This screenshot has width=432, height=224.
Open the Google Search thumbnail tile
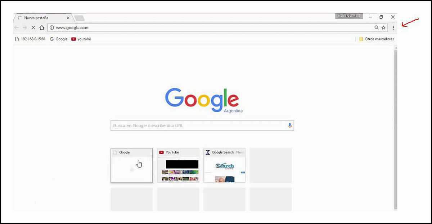pos(224,165)
